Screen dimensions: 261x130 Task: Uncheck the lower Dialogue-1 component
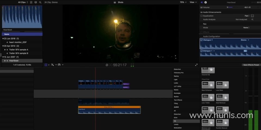point(201,51)
